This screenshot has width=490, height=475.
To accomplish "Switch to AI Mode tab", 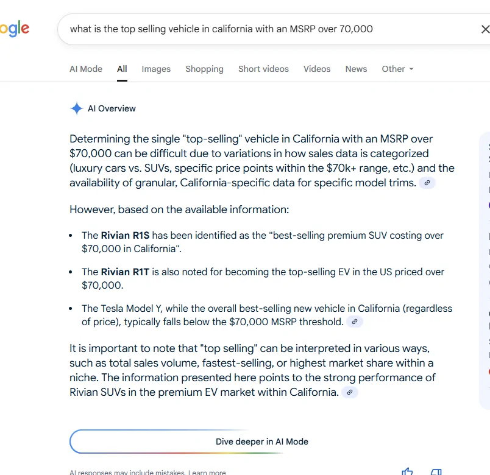I will point(86,69).
